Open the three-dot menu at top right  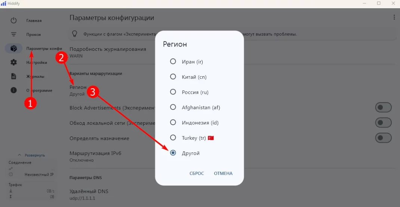click(394, 17)
